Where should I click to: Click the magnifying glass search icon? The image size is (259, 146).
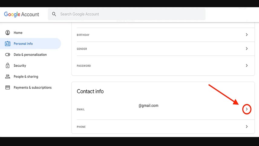click(x=54, y=14)
